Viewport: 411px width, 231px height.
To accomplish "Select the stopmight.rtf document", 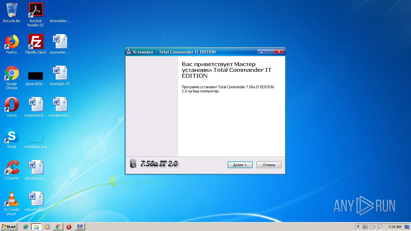I will click(60, 76).
